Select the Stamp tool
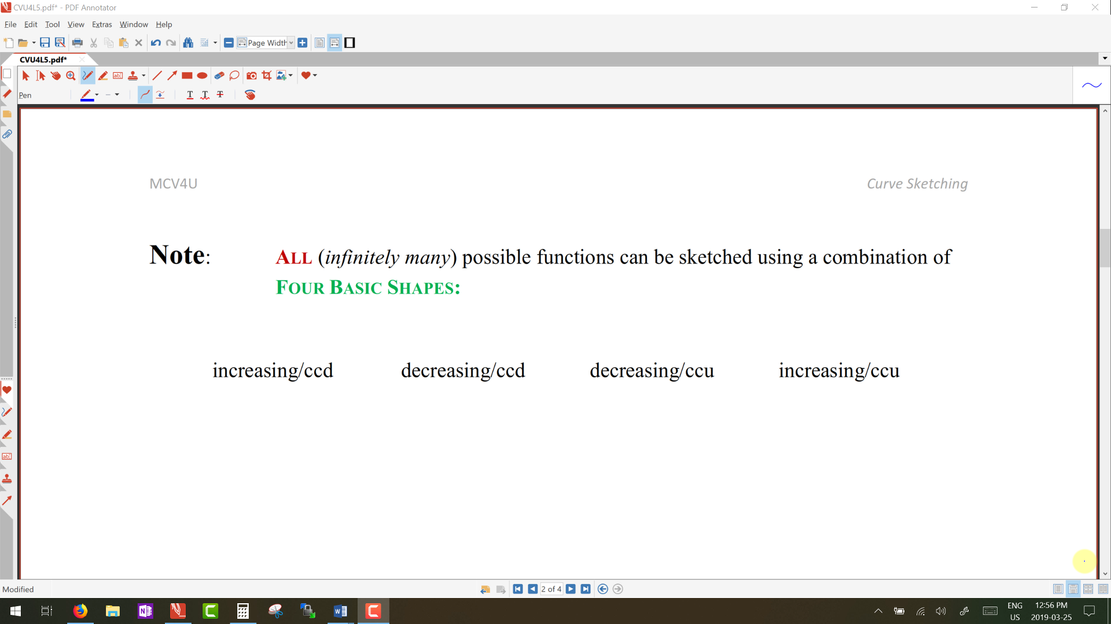1111x624 pixels. [x=133, y=76]
